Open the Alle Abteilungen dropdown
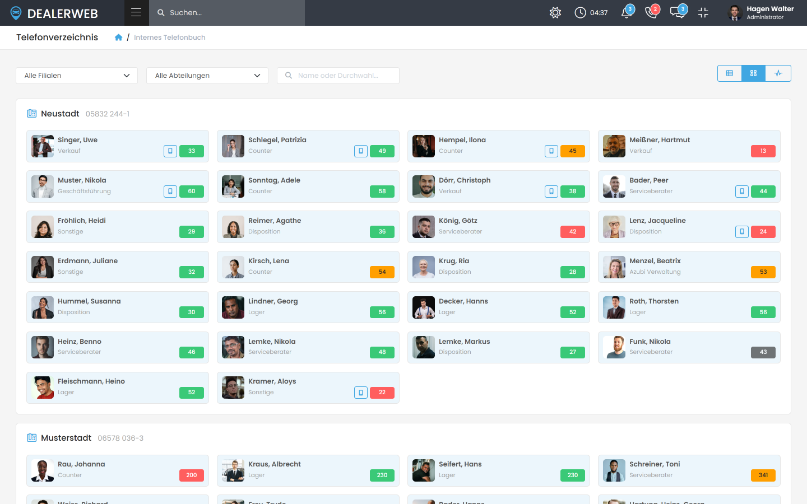Viewport: 807px width, 504px height. pyautogui.click(x=207, y=76)
